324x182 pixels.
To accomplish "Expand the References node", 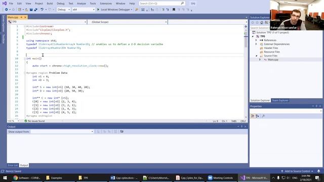I will (x=257, y=40).
